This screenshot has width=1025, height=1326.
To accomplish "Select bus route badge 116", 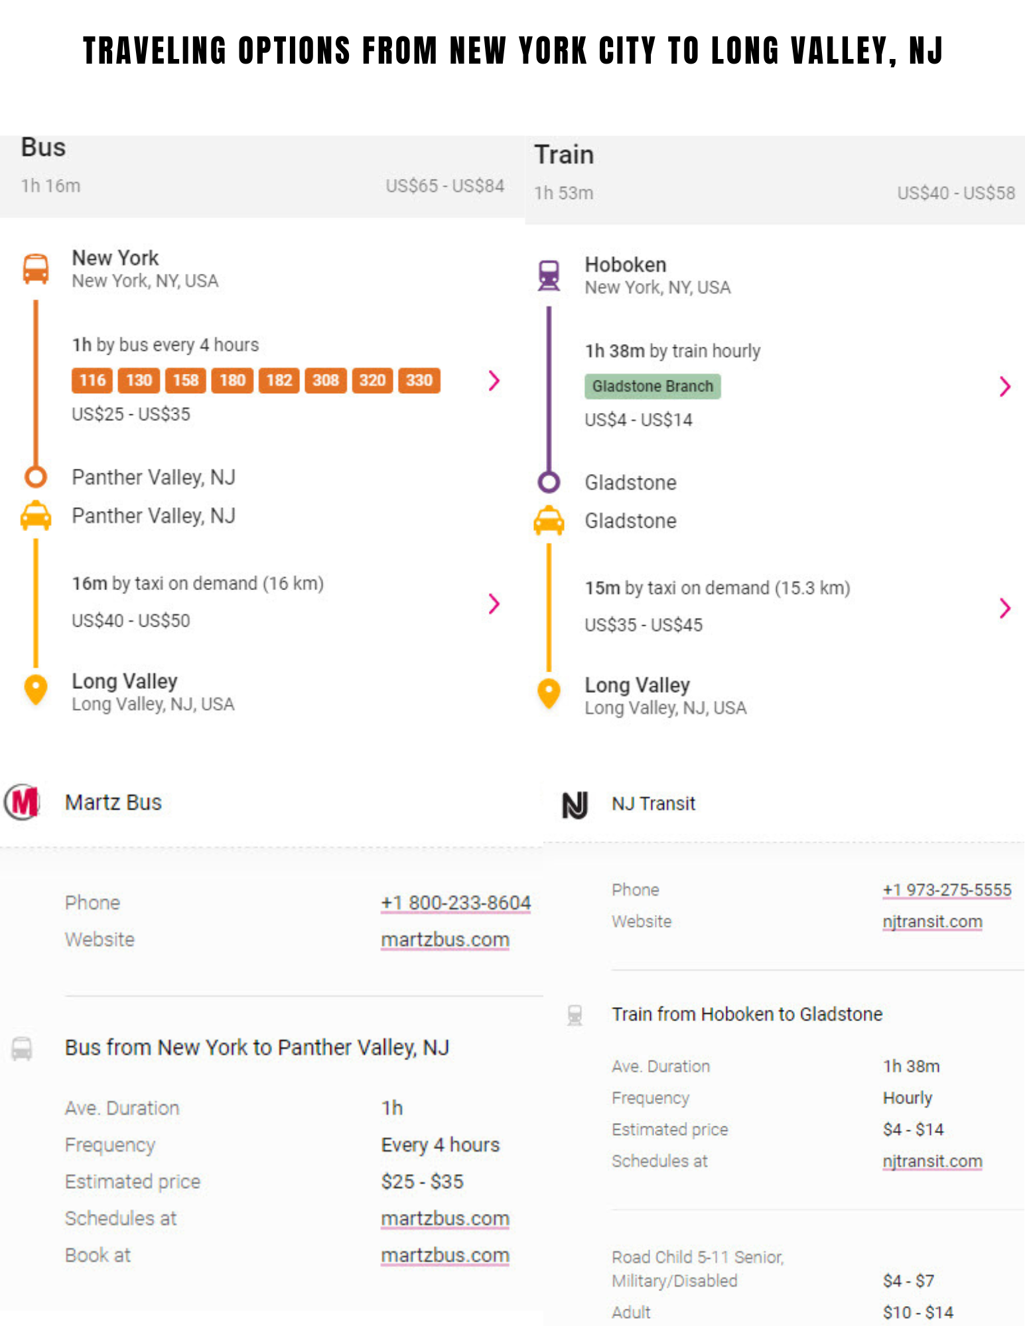I will [92, 381].
